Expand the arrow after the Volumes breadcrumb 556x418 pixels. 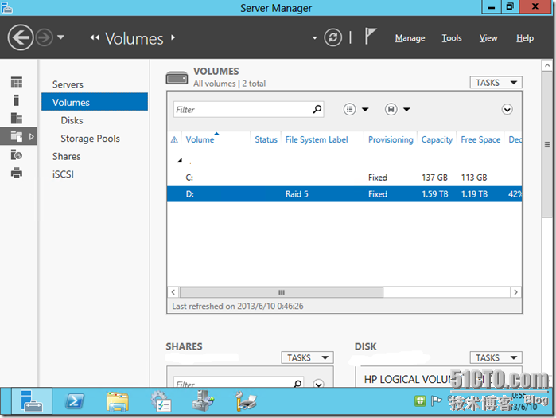[173, 37]
